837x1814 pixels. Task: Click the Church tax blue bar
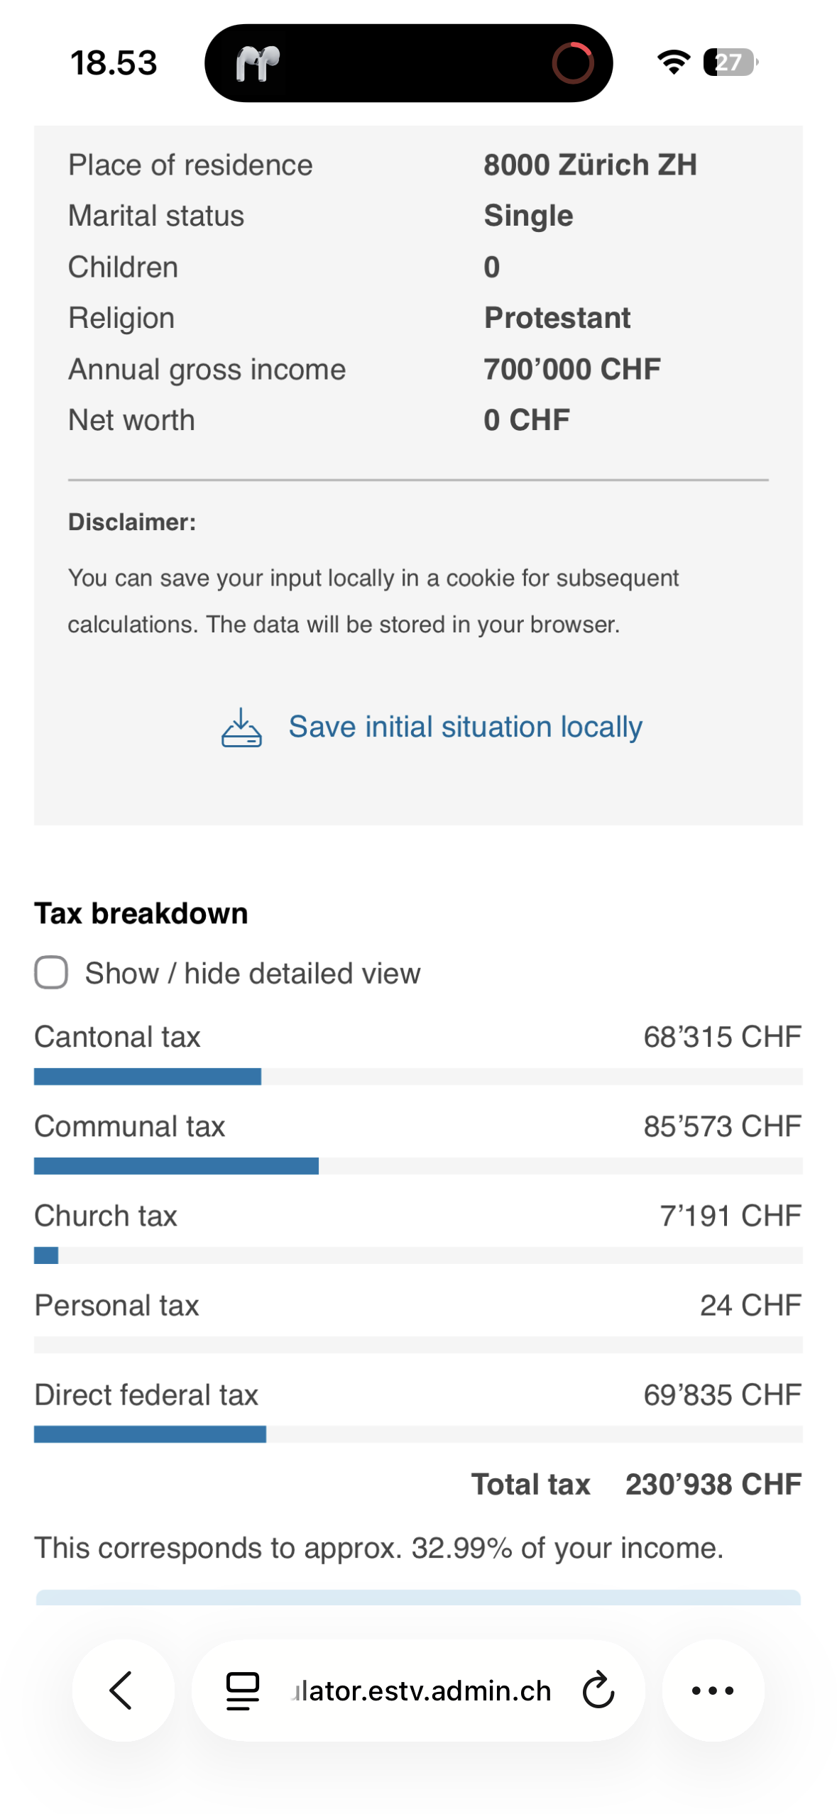pos(46,1255)
